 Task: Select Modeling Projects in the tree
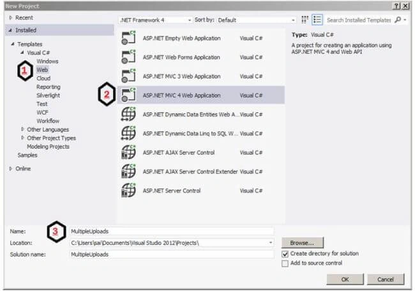[48, 146]
